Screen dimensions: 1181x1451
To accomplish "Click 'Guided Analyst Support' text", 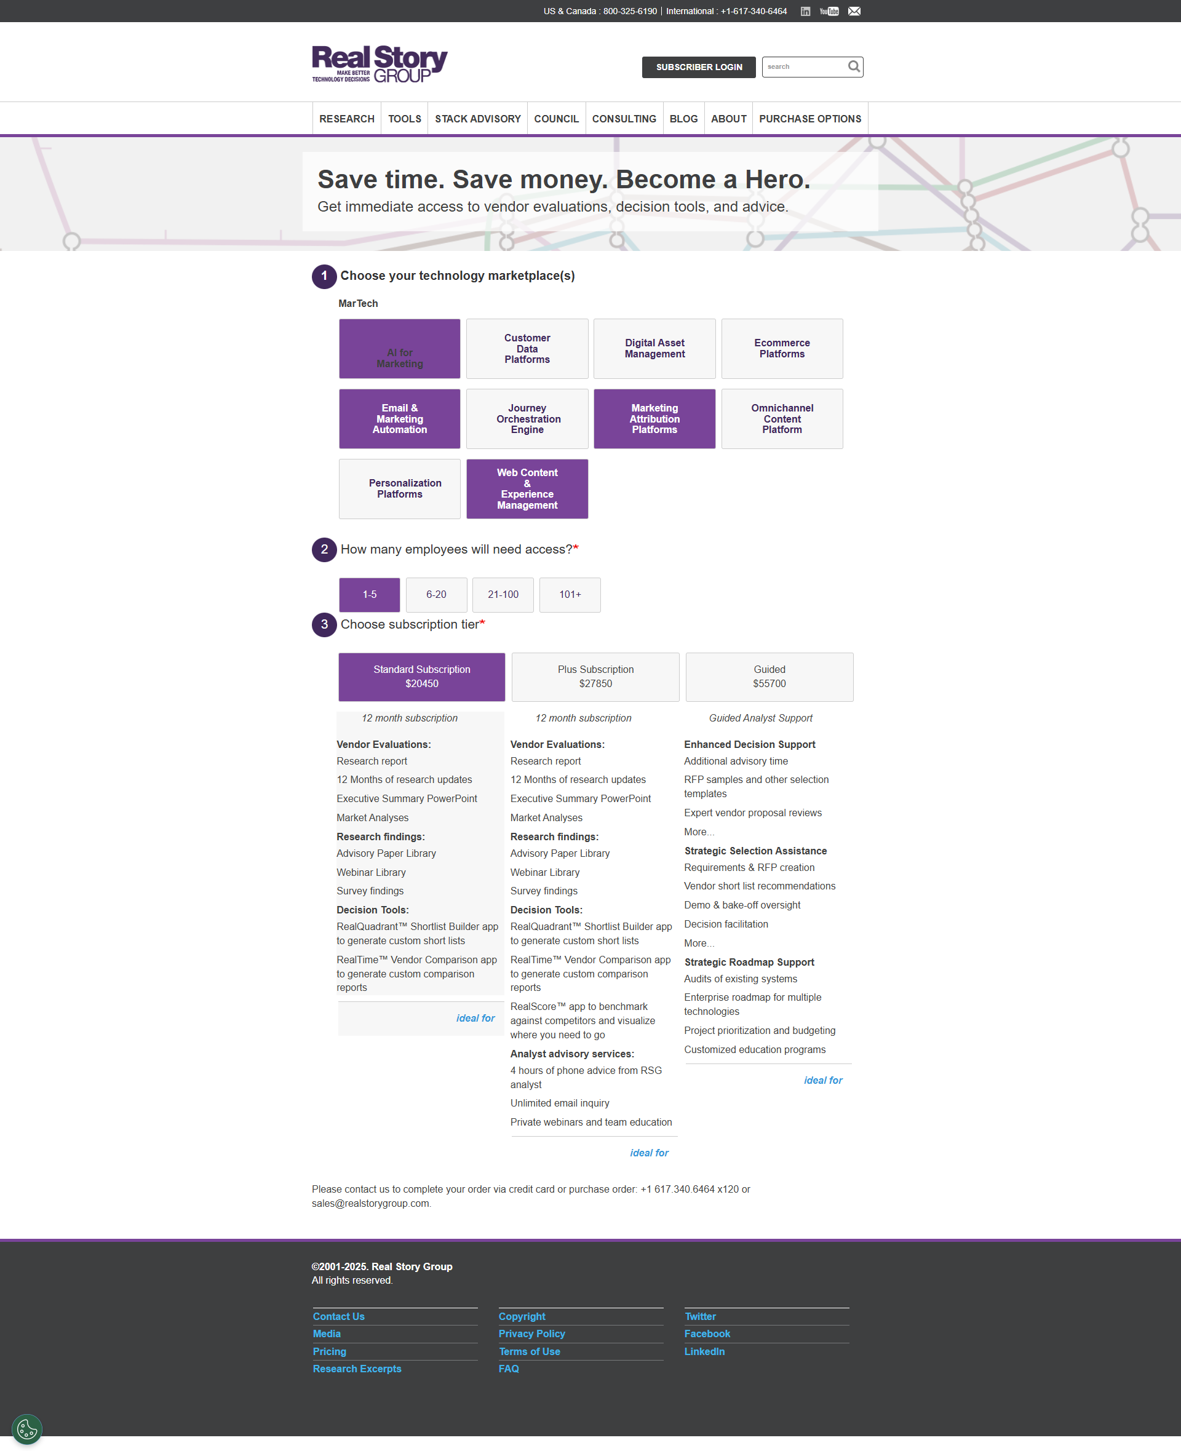I will [x=760, y=718].
